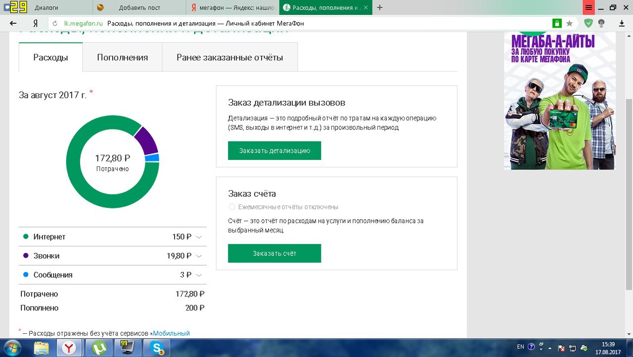Click the network connection tray icon
The image size is (633, 357).
[x=572, y=347]
